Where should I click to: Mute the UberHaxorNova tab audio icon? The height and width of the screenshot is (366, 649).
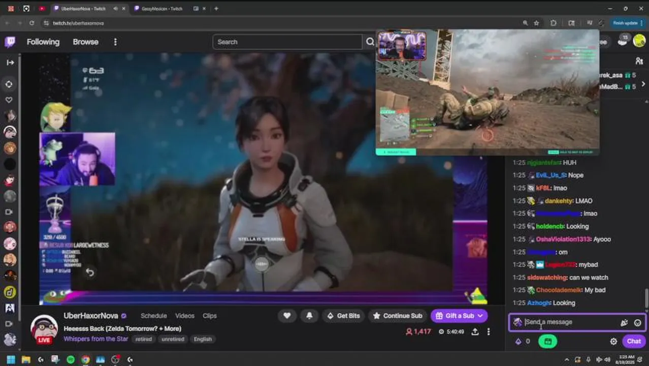[116, 9]
